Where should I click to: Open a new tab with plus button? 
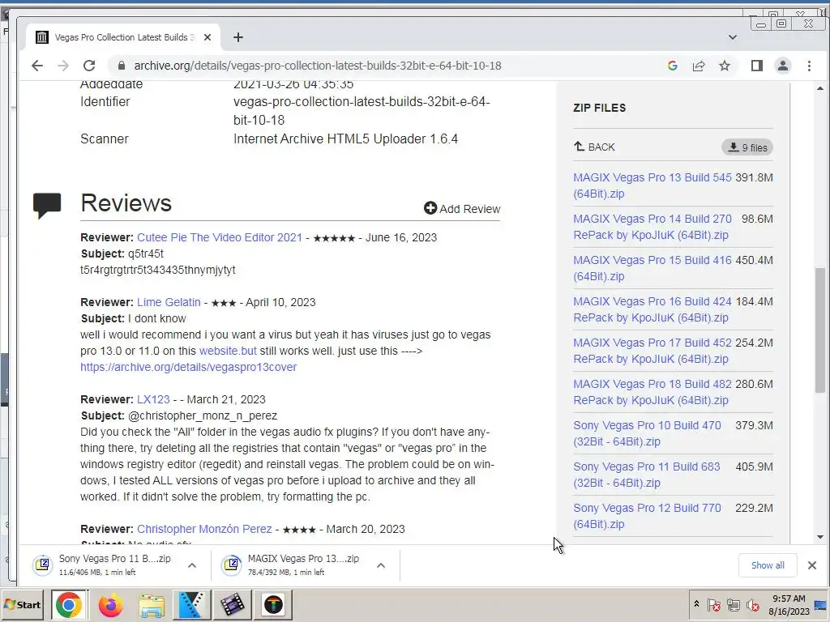(238, 37)
